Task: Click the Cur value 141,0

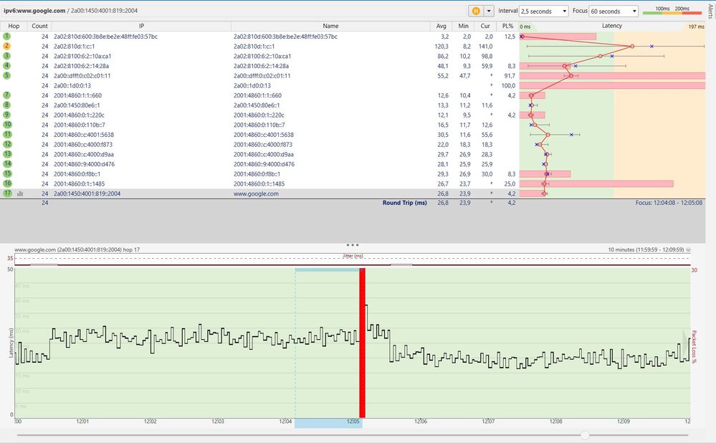Action: (x=485, y=46)
